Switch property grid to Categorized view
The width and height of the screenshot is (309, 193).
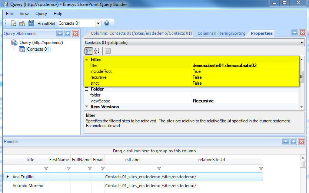coord(89,51)
